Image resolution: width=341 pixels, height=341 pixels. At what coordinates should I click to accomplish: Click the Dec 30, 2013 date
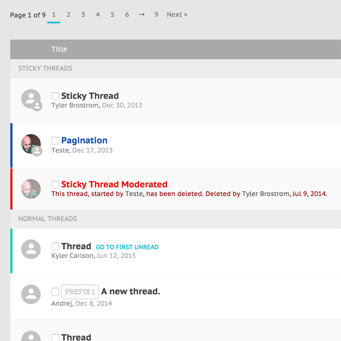point(122,105)
